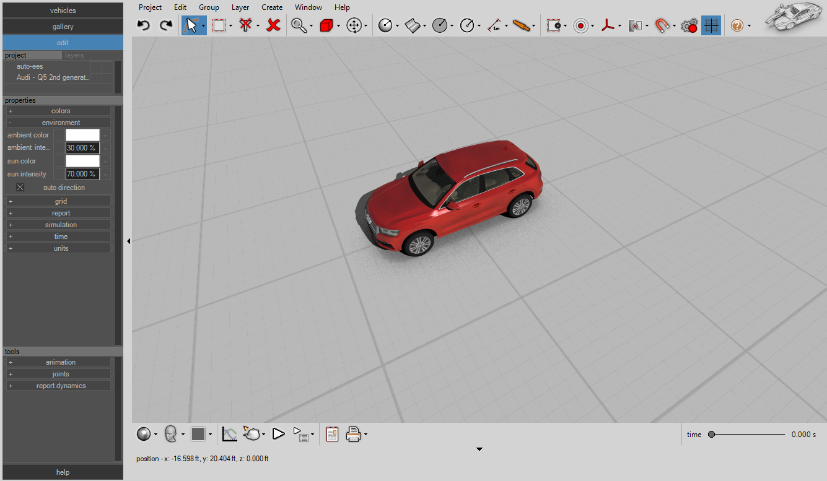Screen dimensions: 827x481
Task: Click the report page icon
Action: pos(332,434)
